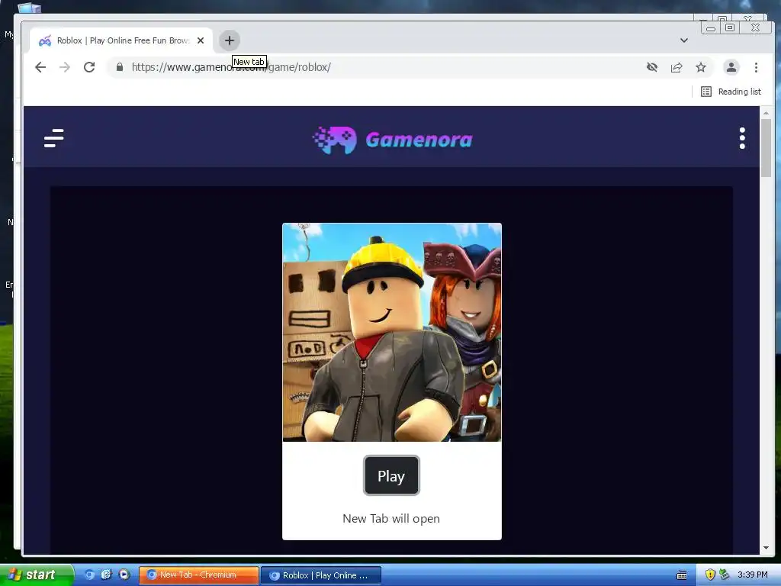This screenshot has height=586, width=781.
Task: Click scrollbar down arrow
Action: pos(766,548)
